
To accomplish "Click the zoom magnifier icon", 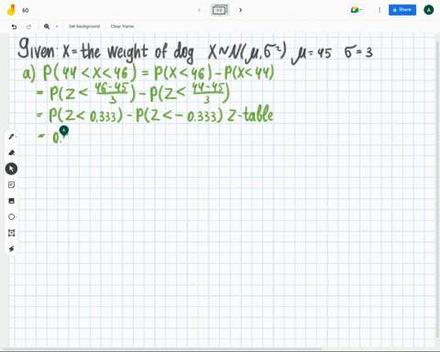I will 47,27.
